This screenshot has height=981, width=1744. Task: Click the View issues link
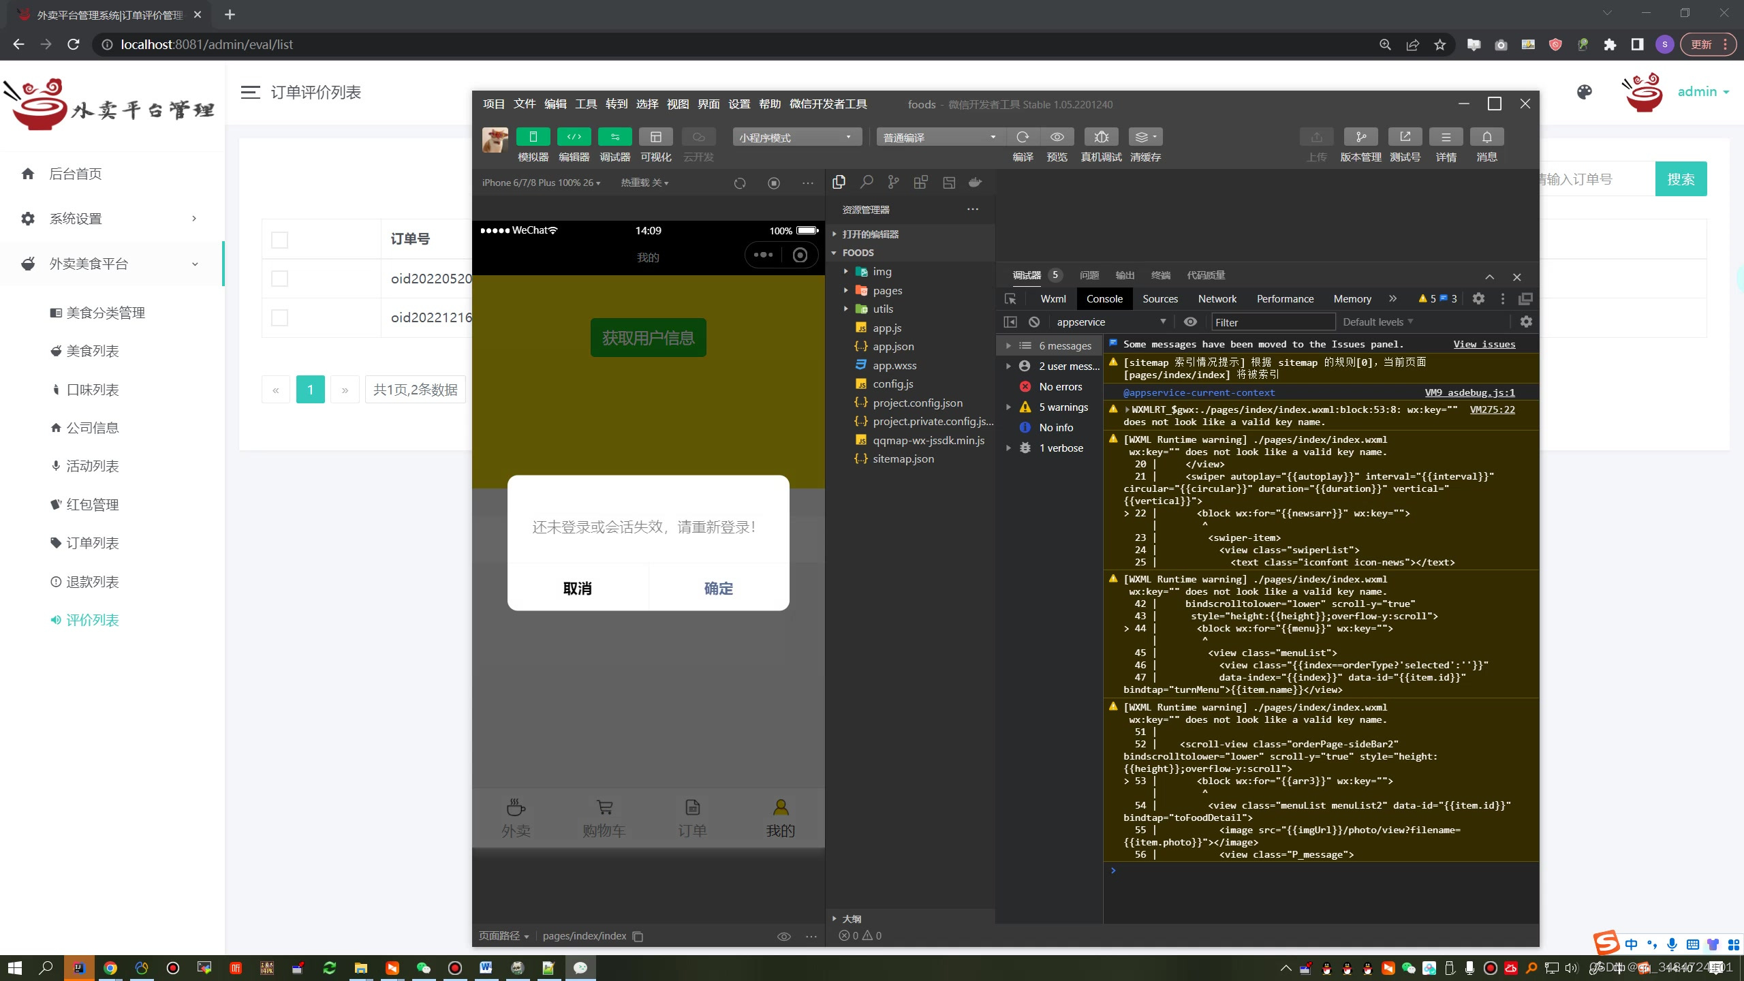[x=1484, y=344]
